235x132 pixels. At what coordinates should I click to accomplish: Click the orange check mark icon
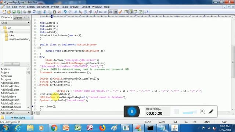click(x=120, y=12)
